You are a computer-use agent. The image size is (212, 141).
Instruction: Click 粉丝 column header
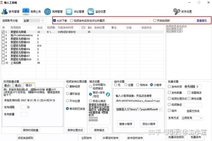tap(40, 28)
